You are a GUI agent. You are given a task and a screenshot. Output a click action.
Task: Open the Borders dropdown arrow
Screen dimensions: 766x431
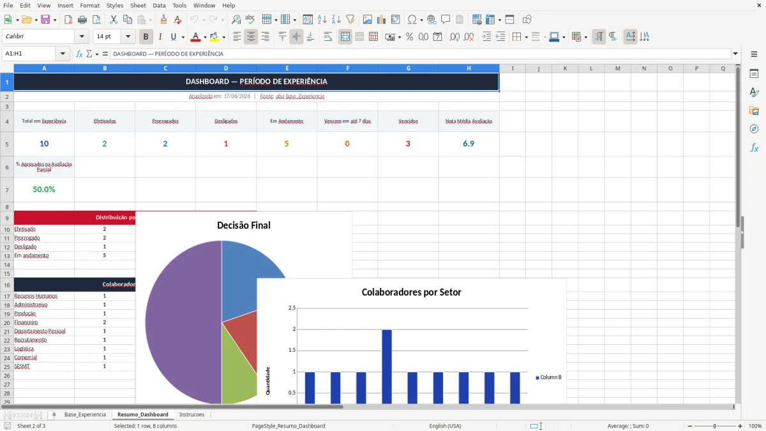tap(526, 37)
